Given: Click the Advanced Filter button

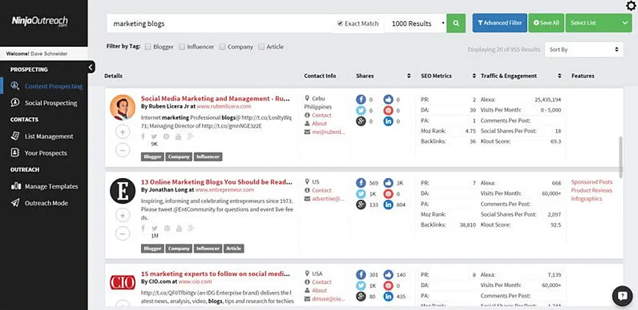Looking at the screenshot, I should (x=499, y=23).
